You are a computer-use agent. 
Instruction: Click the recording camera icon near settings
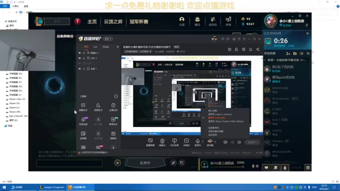coord(226,142)
